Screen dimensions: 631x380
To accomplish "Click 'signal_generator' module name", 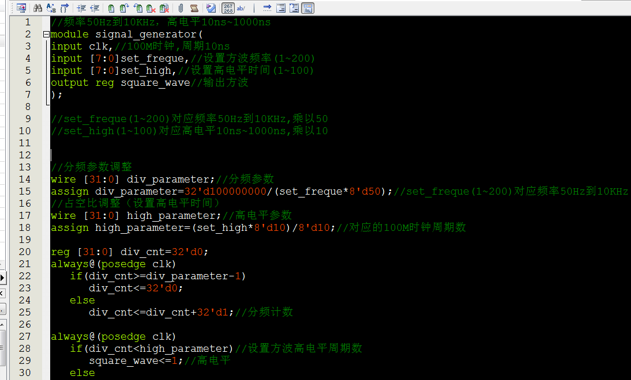I will click(x=146, y=35).
